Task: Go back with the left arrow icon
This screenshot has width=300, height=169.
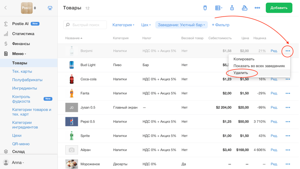Action: pyautogui.click(x=5, y=8)
